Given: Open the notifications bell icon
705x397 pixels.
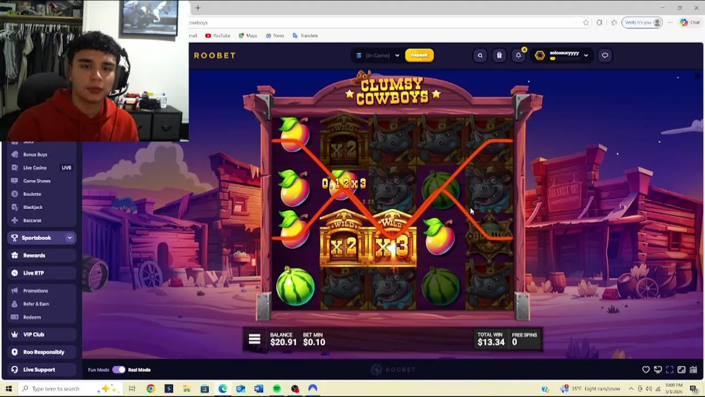Looking at the screenshot, I should click(518, 55).
